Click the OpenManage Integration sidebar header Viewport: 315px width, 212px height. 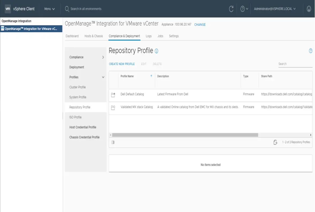click(17, 21)
